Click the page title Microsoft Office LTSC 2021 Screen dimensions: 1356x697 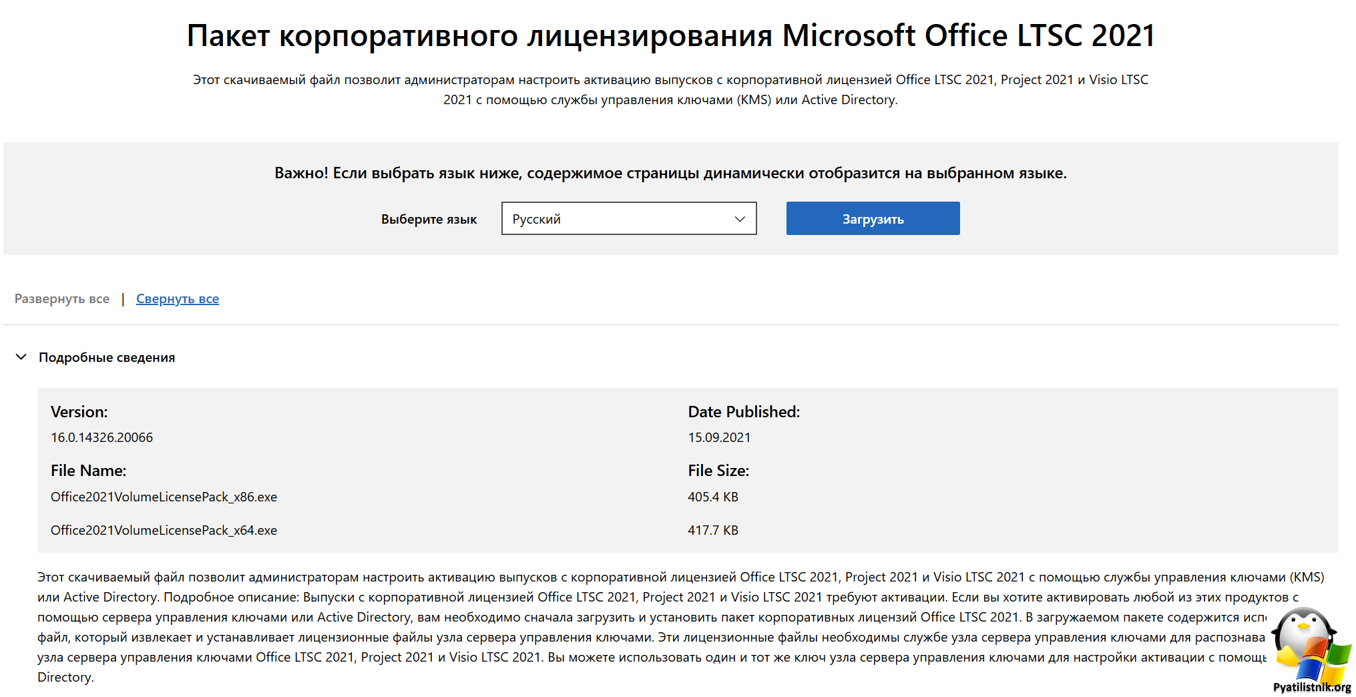pos(968,35)
